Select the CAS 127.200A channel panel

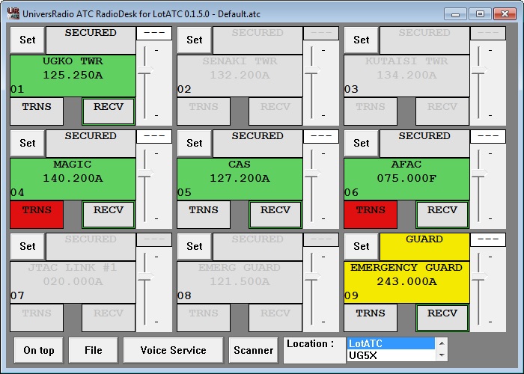240,179
